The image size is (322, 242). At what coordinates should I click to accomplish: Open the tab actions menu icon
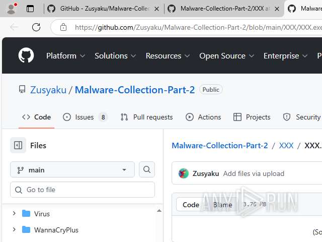coord(30,9)
